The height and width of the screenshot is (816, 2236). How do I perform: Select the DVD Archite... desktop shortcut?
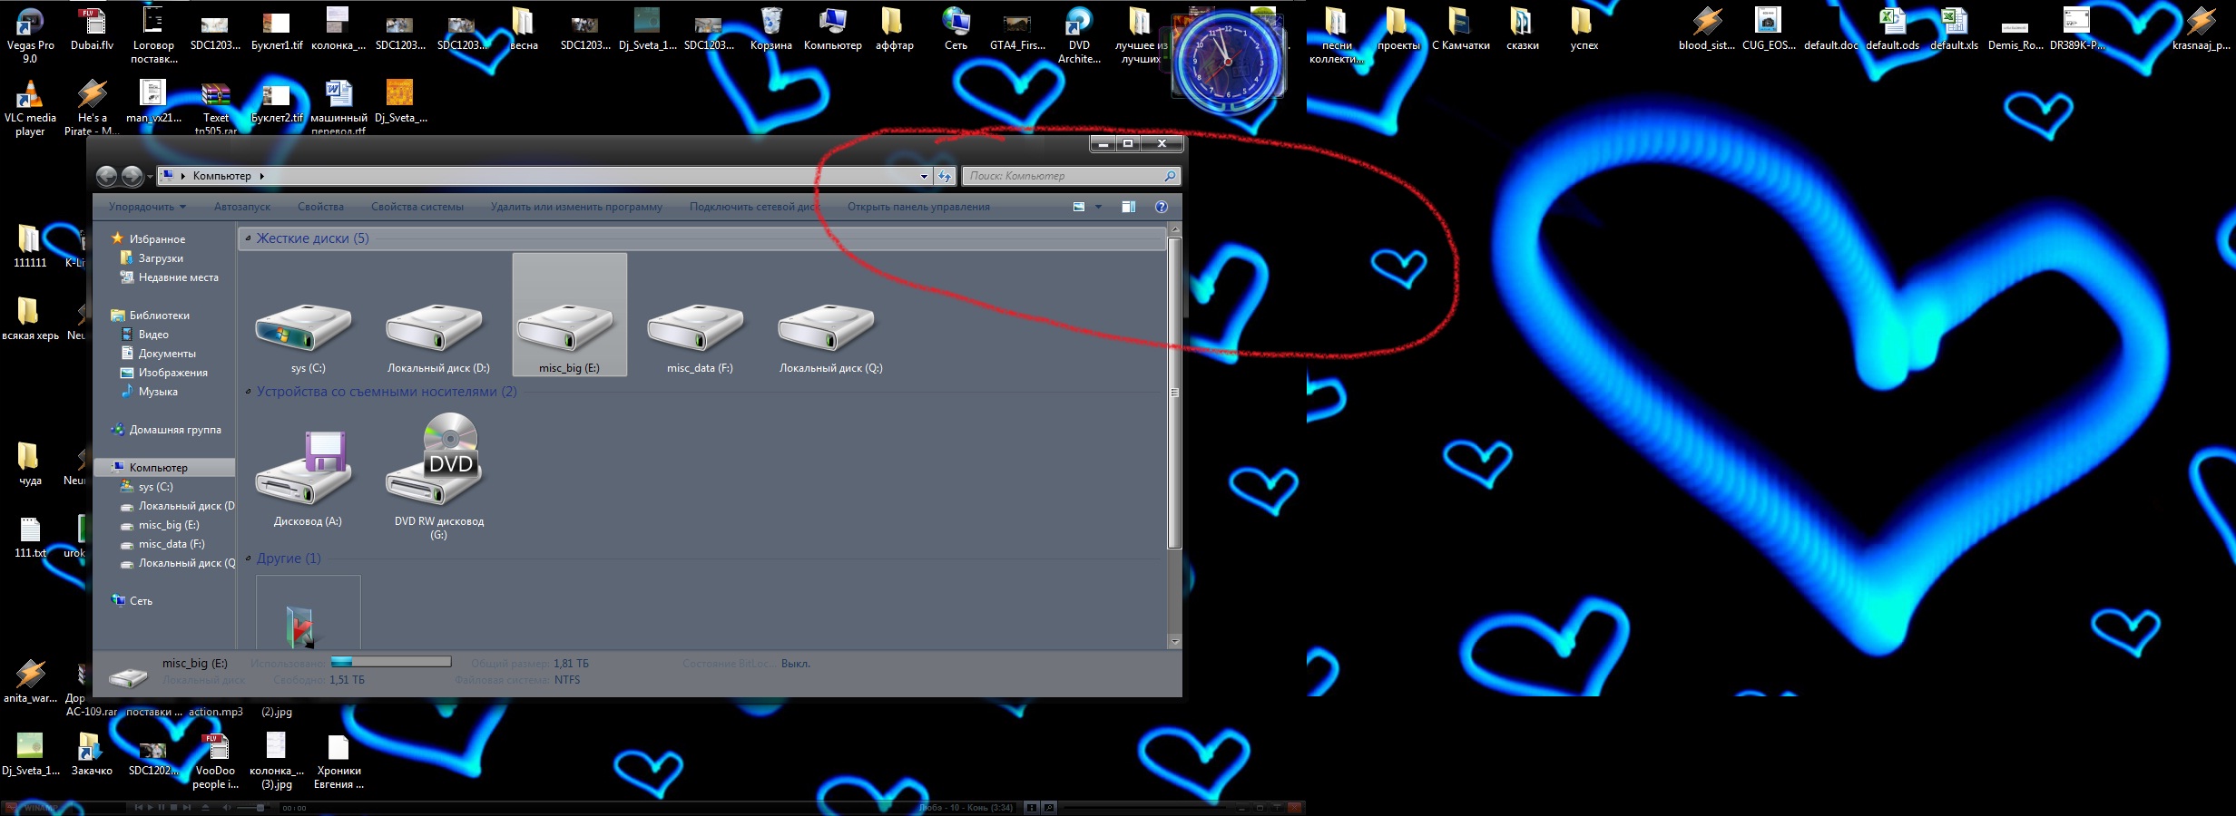[x=1079, y=36]
